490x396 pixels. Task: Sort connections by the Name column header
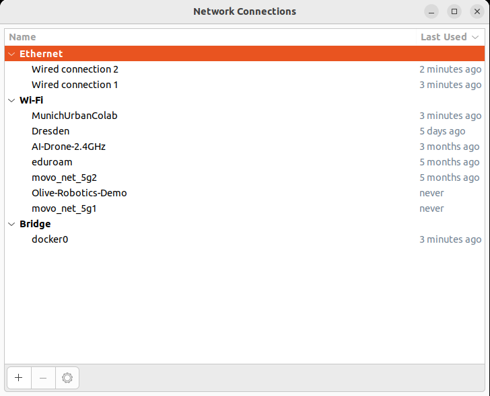point(23,37)
